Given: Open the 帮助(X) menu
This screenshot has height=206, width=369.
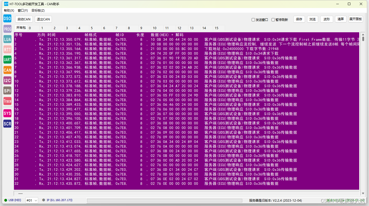Looking at the screenshot, I should (9, 11).
